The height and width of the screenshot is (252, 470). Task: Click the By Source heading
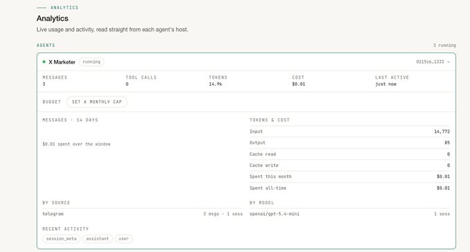(x=56, y=202)
